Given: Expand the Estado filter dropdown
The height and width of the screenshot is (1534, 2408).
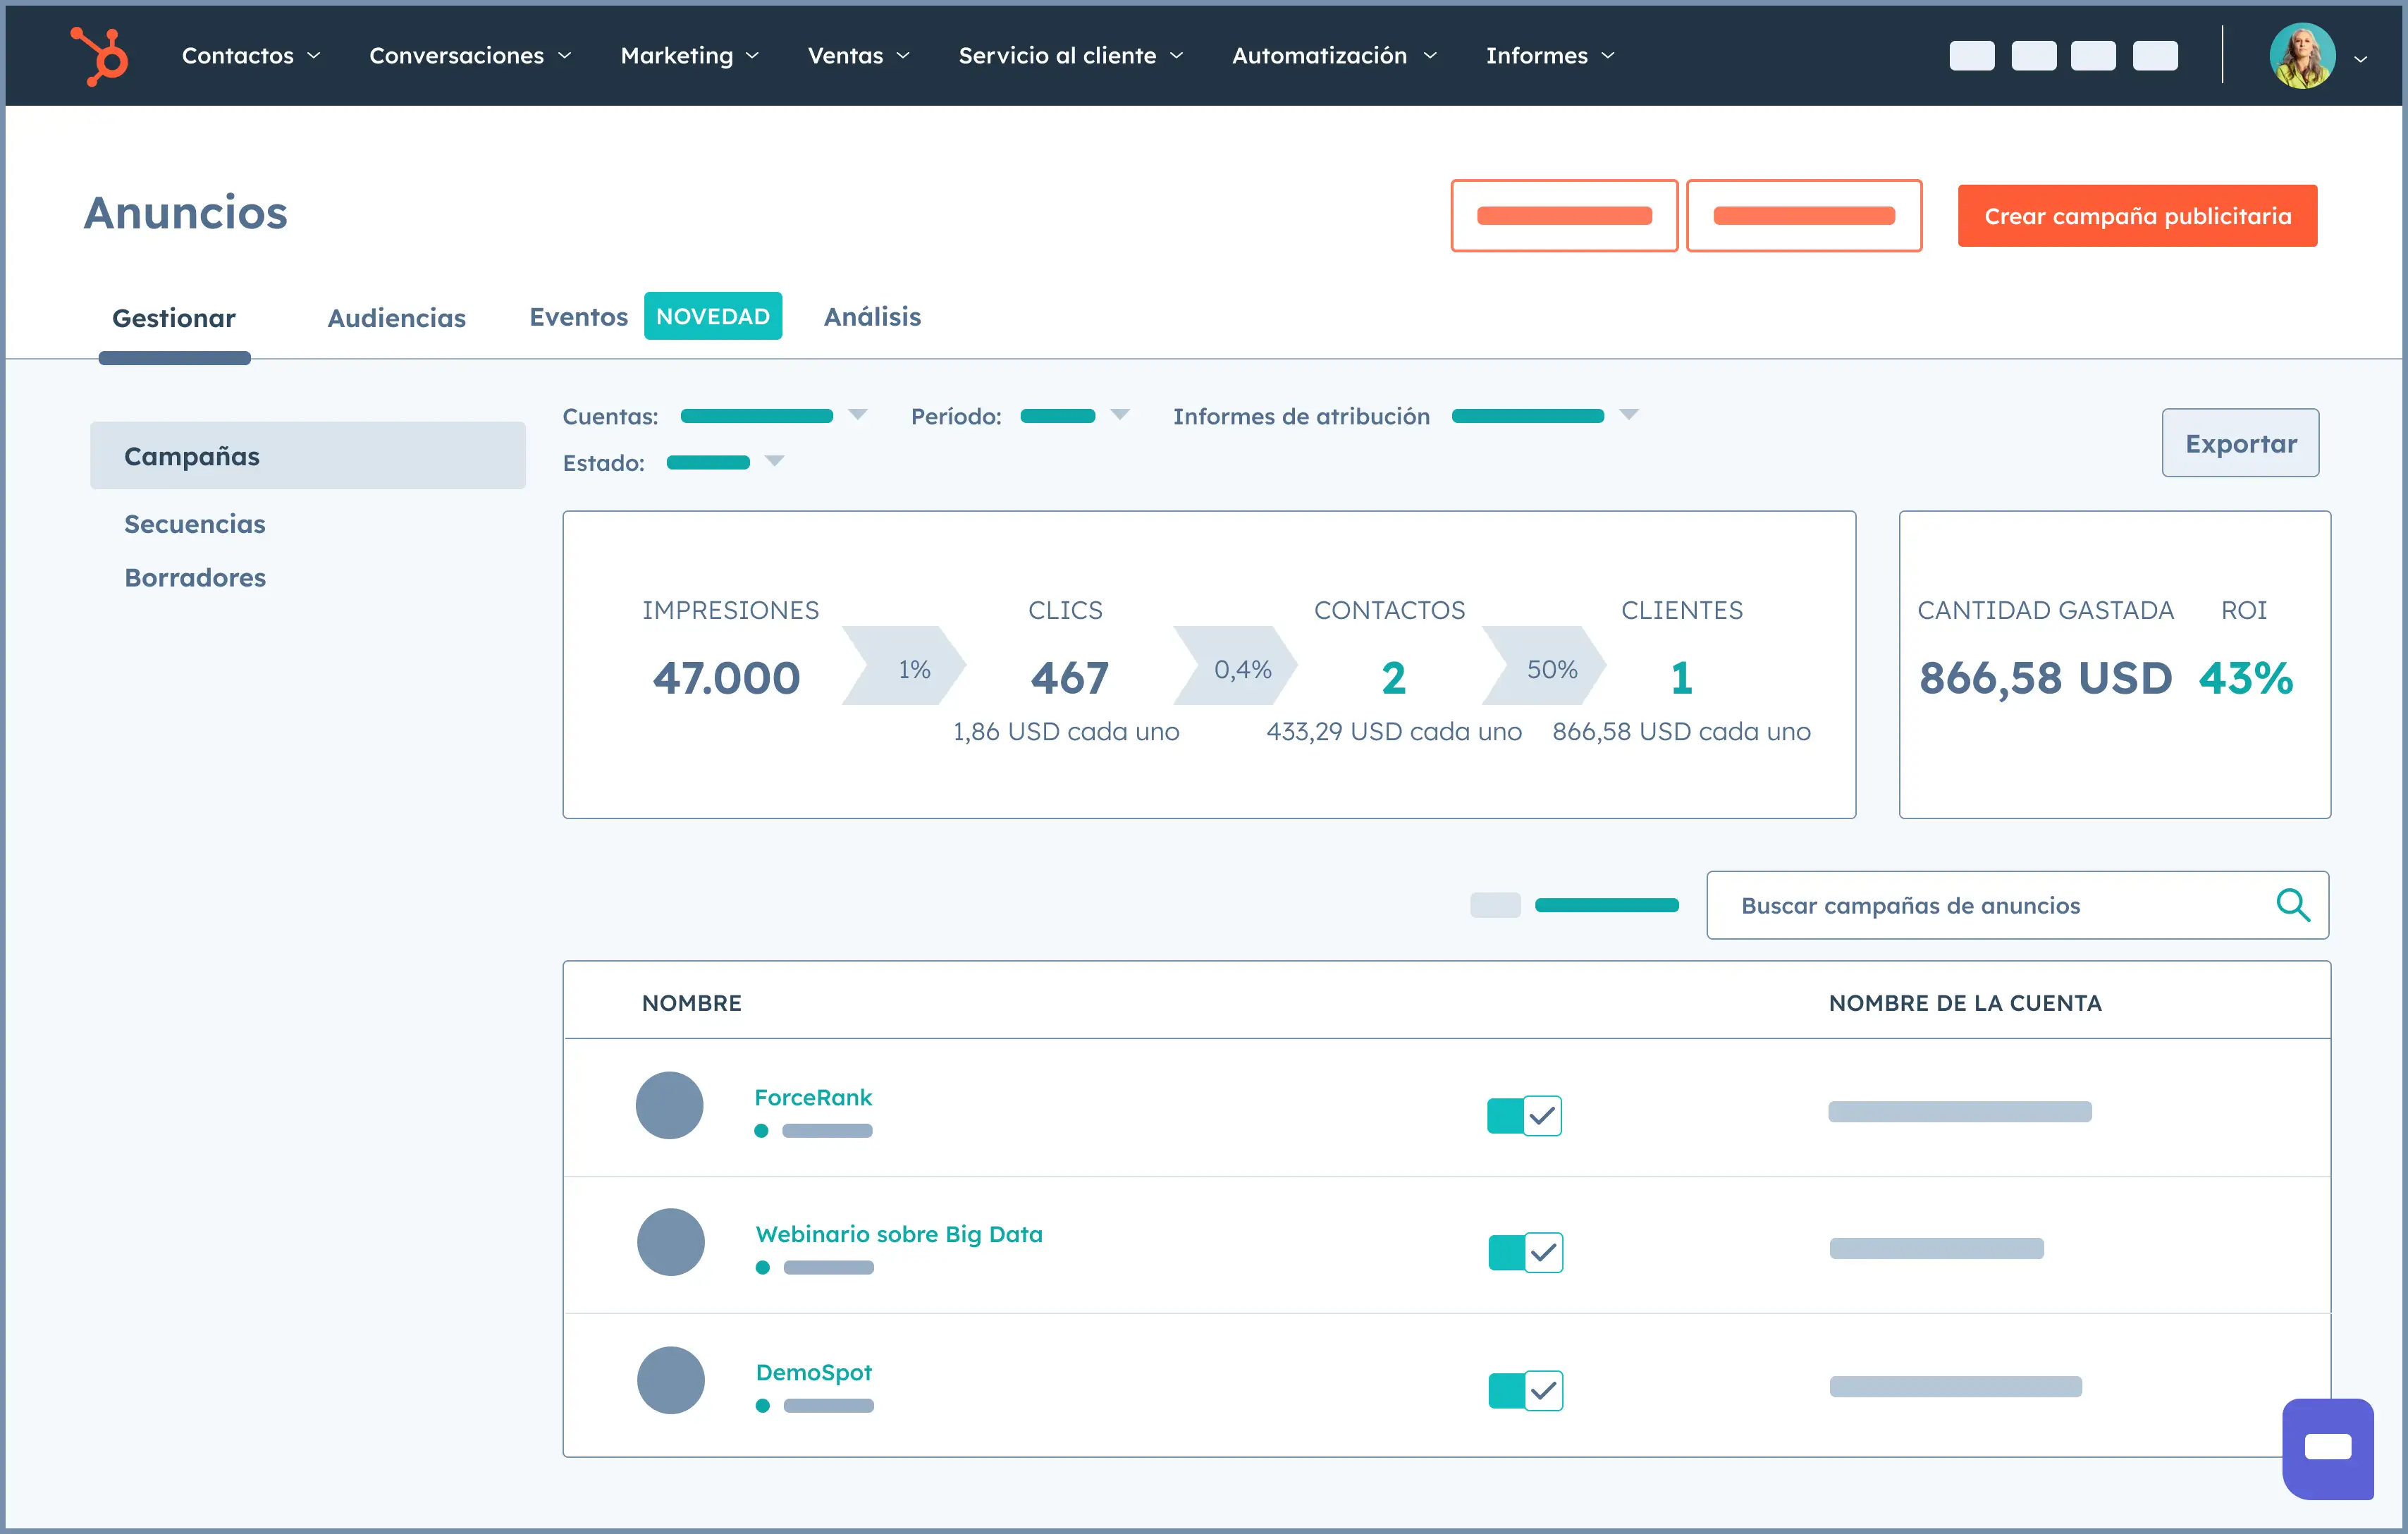Looking at the screenshot, I should (x=774, y=462).
